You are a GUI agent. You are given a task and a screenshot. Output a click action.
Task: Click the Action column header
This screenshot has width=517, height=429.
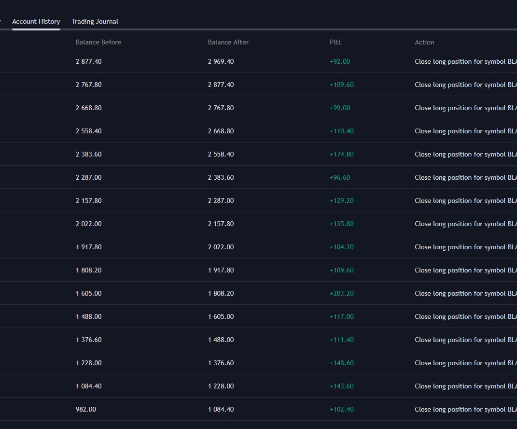pos(424,42)
